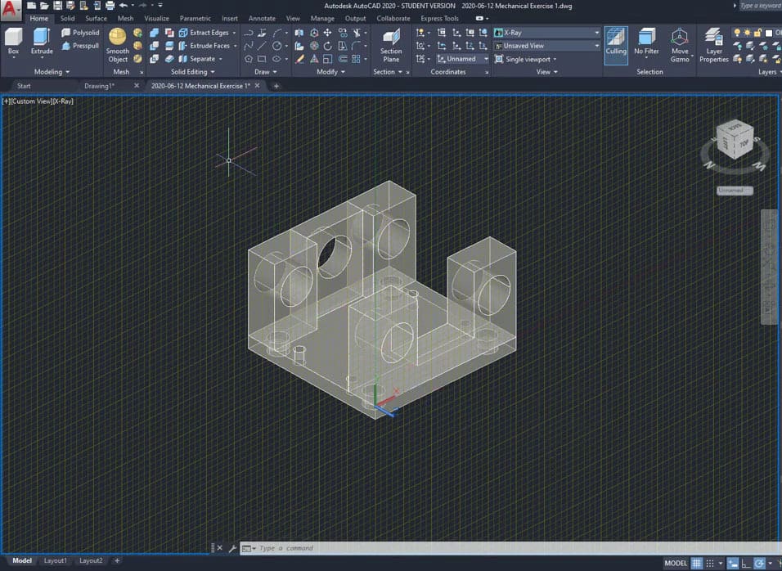Expand the View panel flyout

click(x=546, y=72)
